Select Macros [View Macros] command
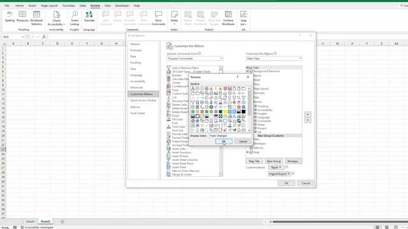Screen dimensions: 408x229 186,171
